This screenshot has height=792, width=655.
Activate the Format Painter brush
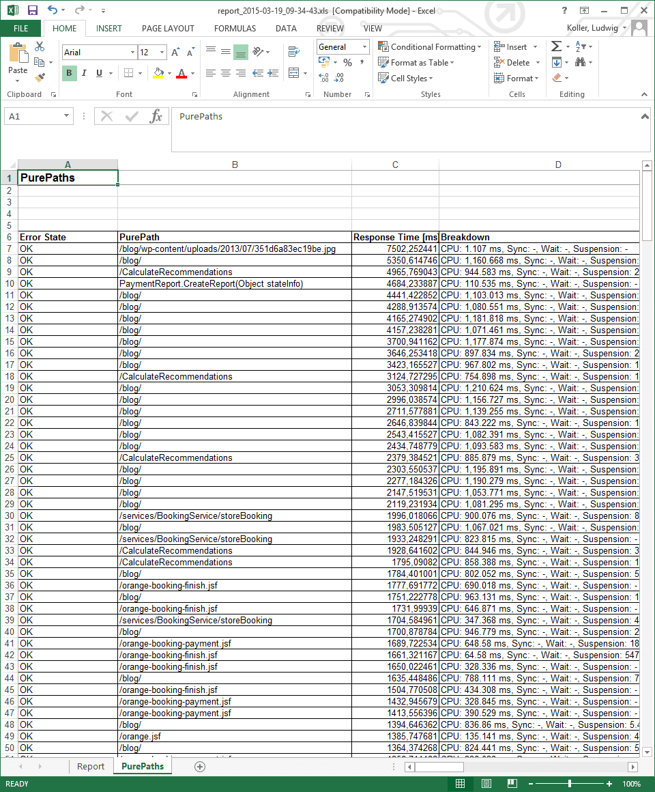(x=40, y=78)
